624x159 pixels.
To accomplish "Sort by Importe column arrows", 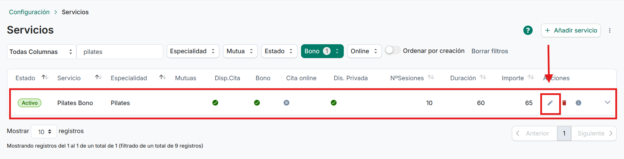I will [531, 77].
